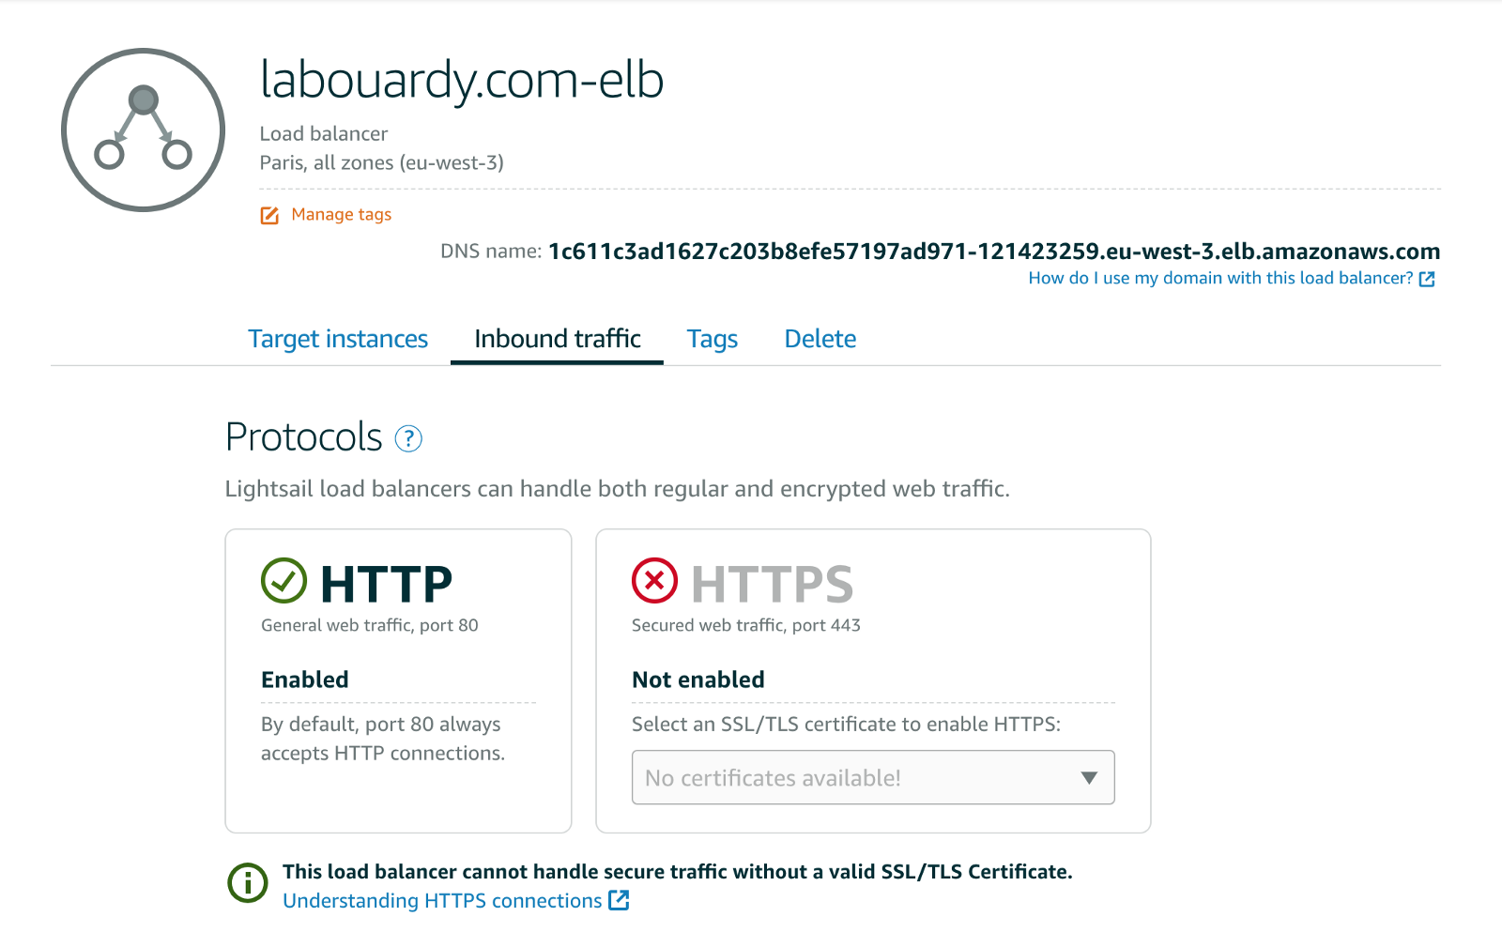Click the red HTTPS not-enabled X icon

point(654,581)
